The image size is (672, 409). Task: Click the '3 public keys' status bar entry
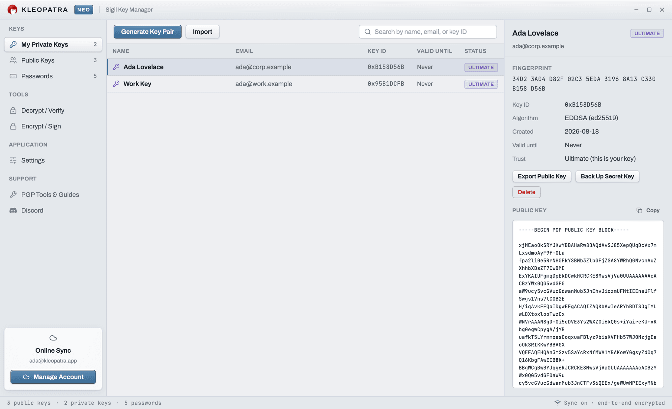click(x=29, y=403)
